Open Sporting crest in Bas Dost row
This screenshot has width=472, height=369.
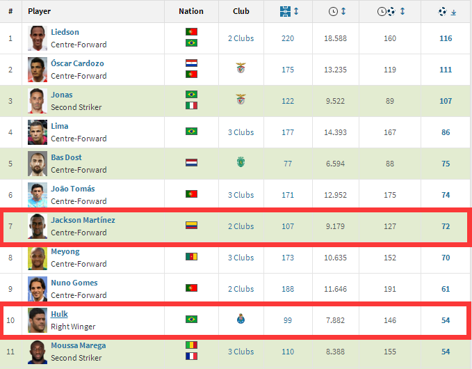241,163
